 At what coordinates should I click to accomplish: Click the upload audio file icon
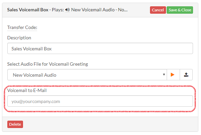click(186, 75)
